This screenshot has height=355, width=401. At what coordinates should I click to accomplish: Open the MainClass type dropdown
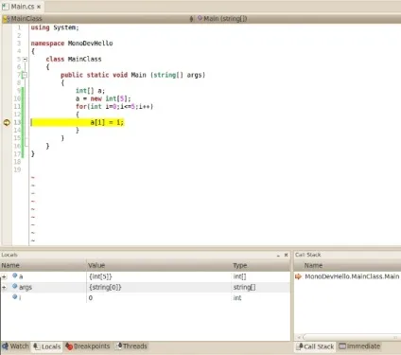96,19
